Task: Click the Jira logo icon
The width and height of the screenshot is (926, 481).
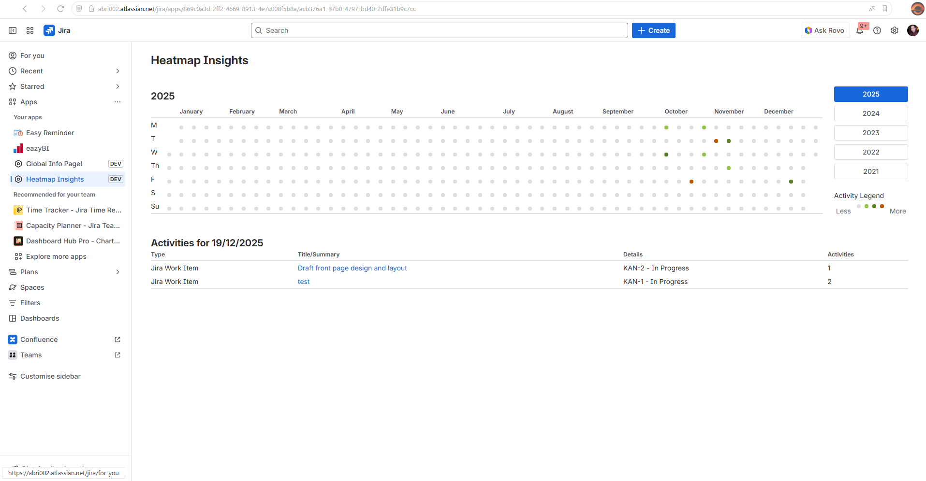Action: point(49,30)
